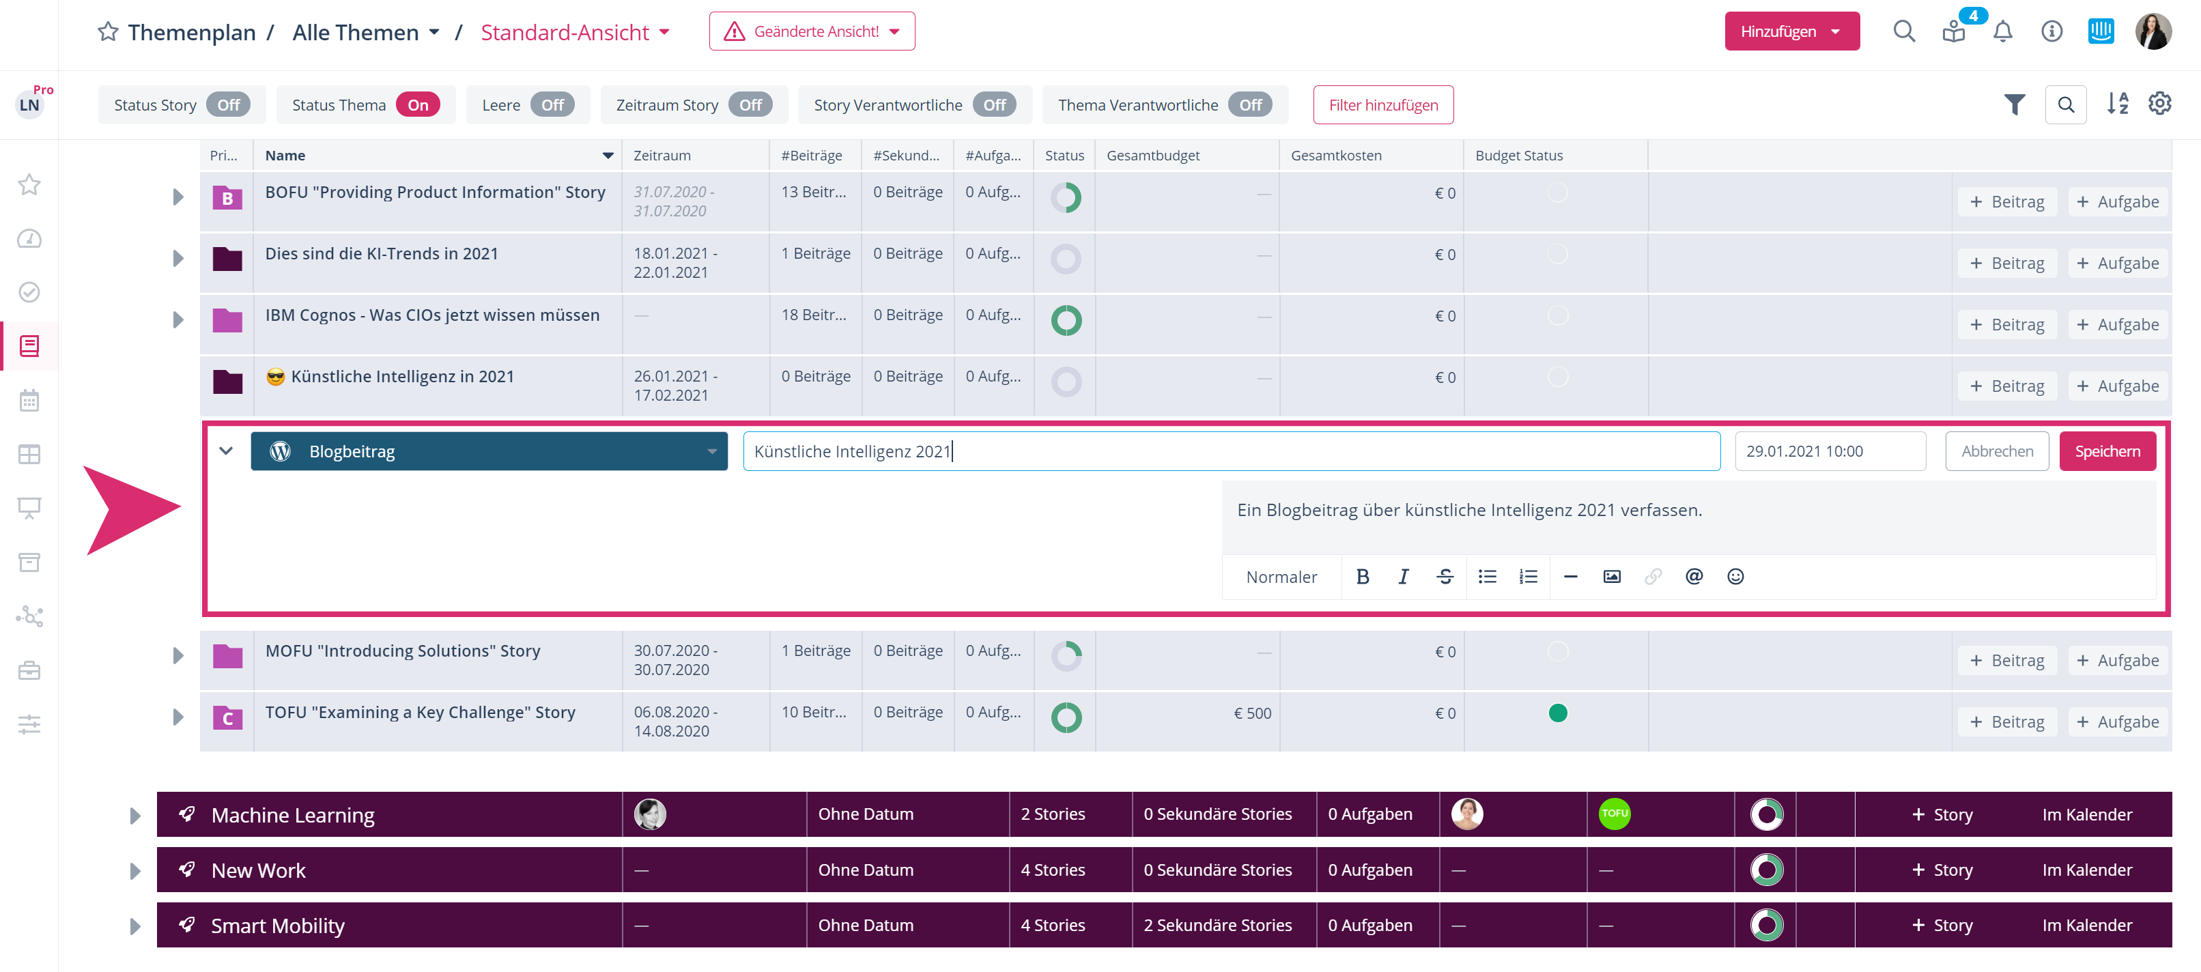
Task: Click the Filter hinzufügen button
Action: pyautogui.click(x=1382, y=105)
